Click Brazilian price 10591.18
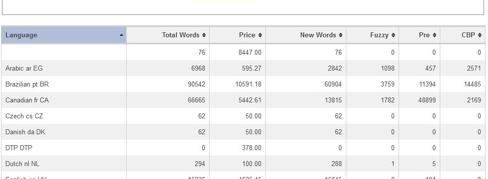This screenshot has width=488, height=179. tap(248, 84)
